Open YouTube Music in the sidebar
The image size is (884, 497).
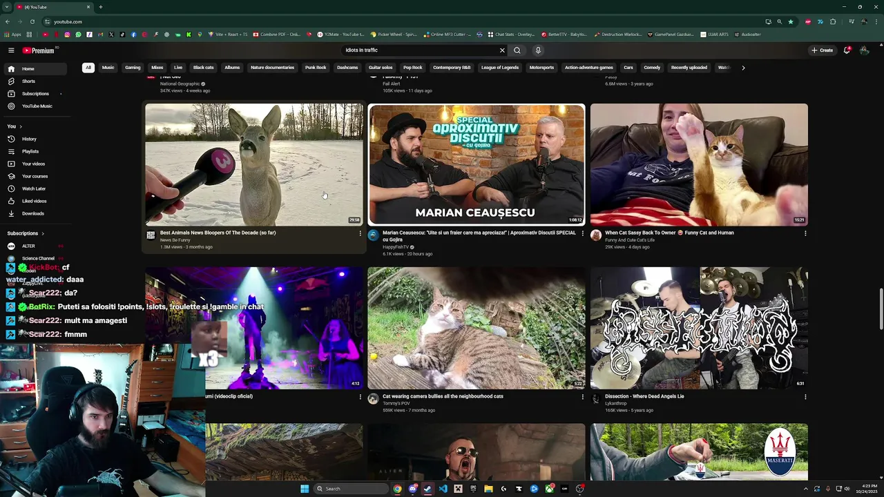coord(35,106)
